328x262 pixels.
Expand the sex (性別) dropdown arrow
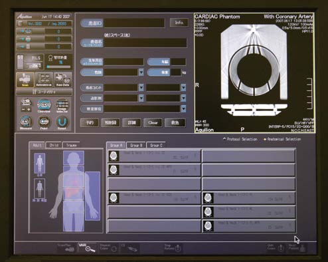(x=141, y=72)
